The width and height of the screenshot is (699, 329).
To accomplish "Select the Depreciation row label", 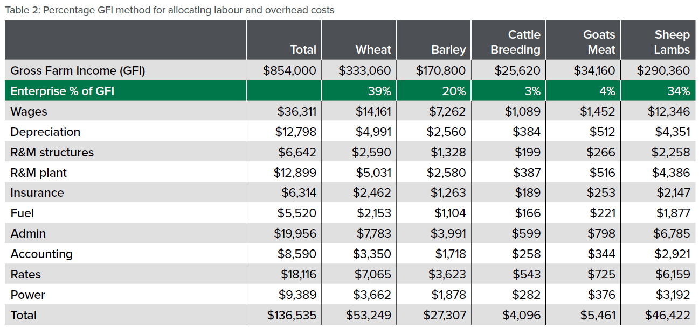I will tap(45, 132).
